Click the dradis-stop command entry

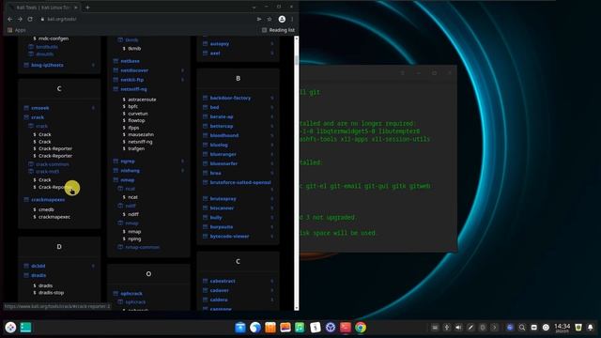coord(51,293)
